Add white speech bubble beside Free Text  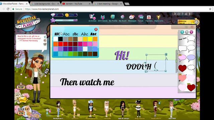191,39
